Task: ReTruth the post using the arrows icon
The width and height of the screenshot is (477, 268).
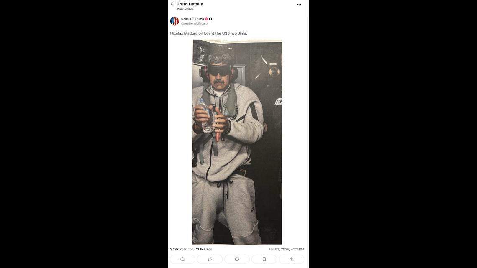Action: coord(210,259)
